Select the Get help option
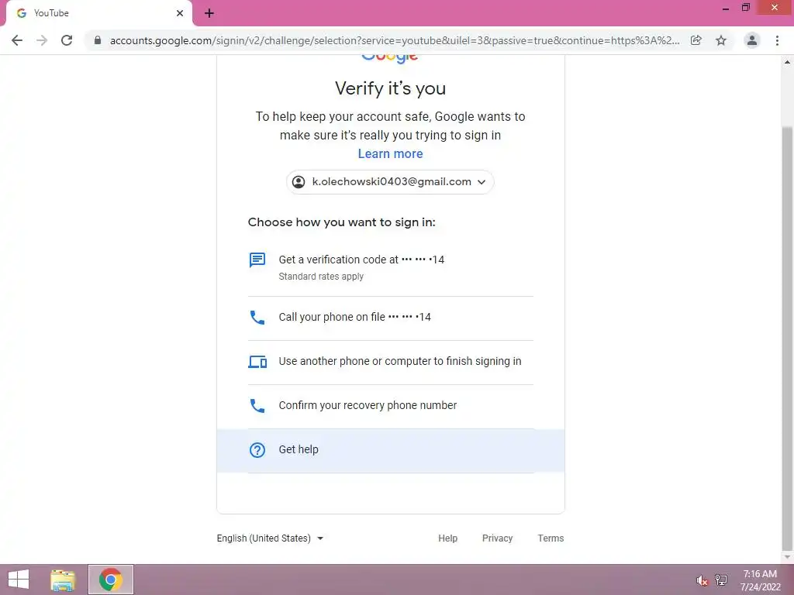Screen dimensions: 794x595 coord(391,450)
